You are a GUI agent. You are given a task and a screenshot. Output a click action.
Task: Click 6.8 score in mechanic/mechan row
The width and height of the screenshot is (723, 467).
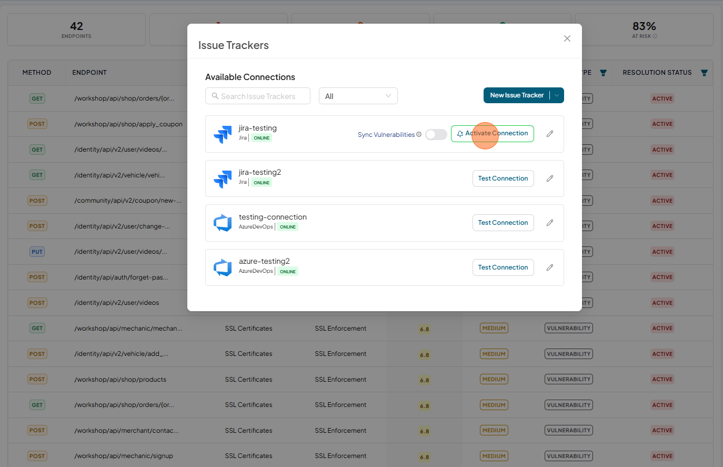[425, 329]
